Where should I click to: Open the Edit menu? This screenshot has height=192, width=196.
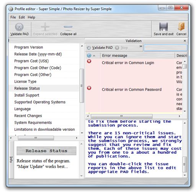click(x=22, y=17)
